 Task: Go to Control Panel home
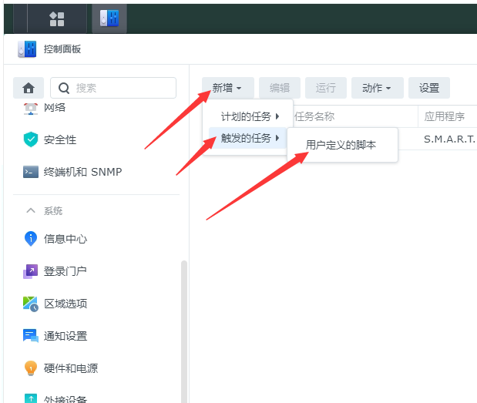29,88
